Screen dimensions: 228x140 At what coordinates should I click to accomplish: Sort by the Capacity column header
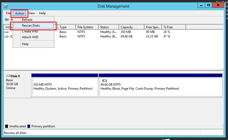132,27
